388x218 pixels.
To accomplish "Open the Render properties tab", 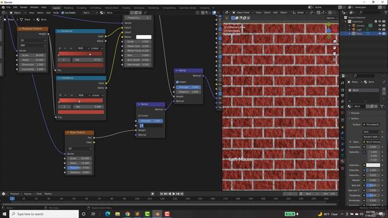I will [343, 90].
